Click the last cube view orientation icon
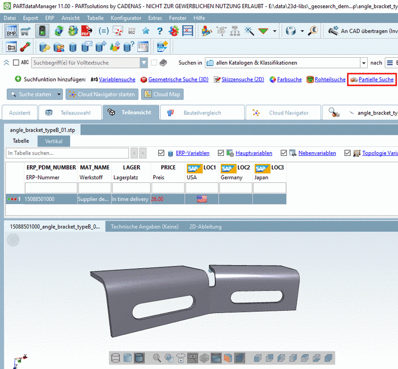This screenshot has height=369, width=398. pyautogui.click(x=328, y=358)
